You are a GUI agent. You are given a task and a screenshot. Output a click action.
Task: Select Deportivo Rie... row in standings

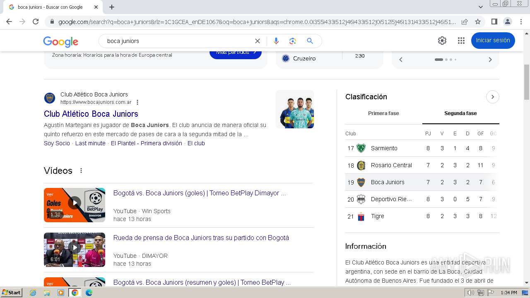(422, 199)
